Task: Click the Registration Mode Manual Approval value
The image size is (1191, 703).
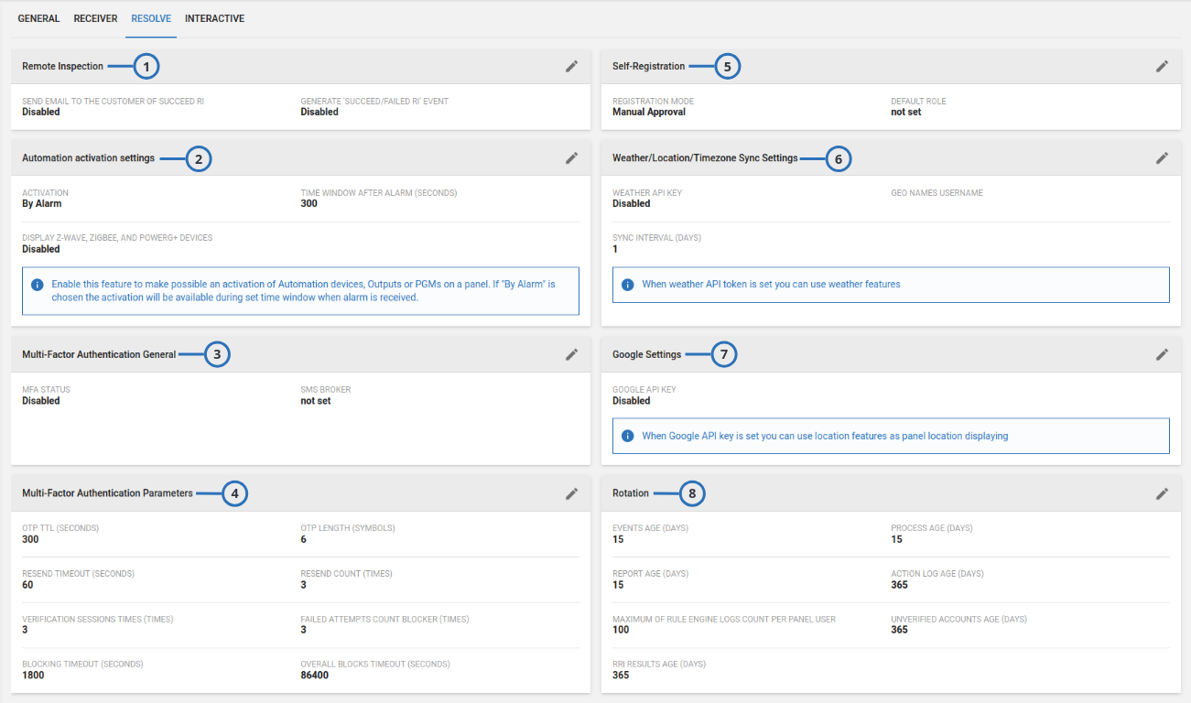Action: (x=648, y=112)
